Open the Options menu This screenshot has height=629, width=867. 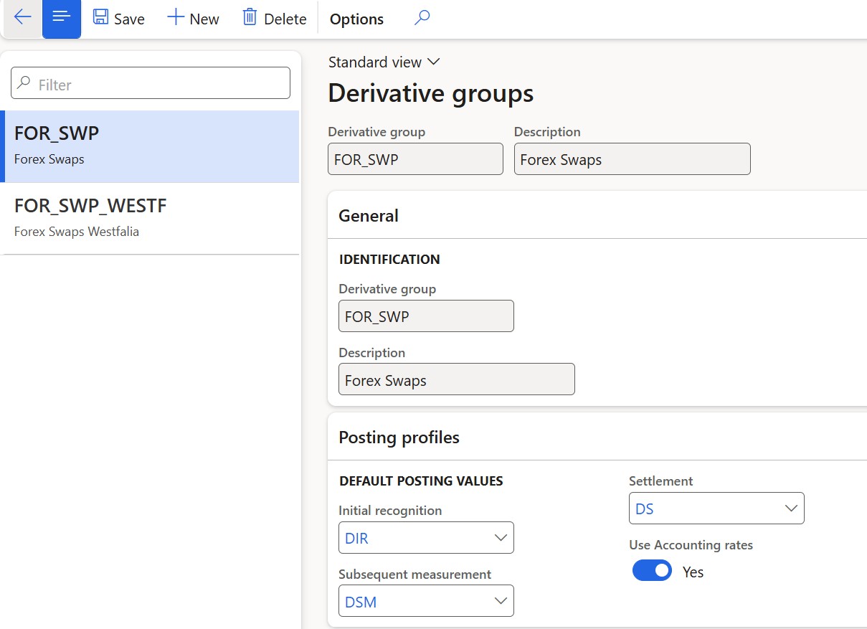(356, 19)
